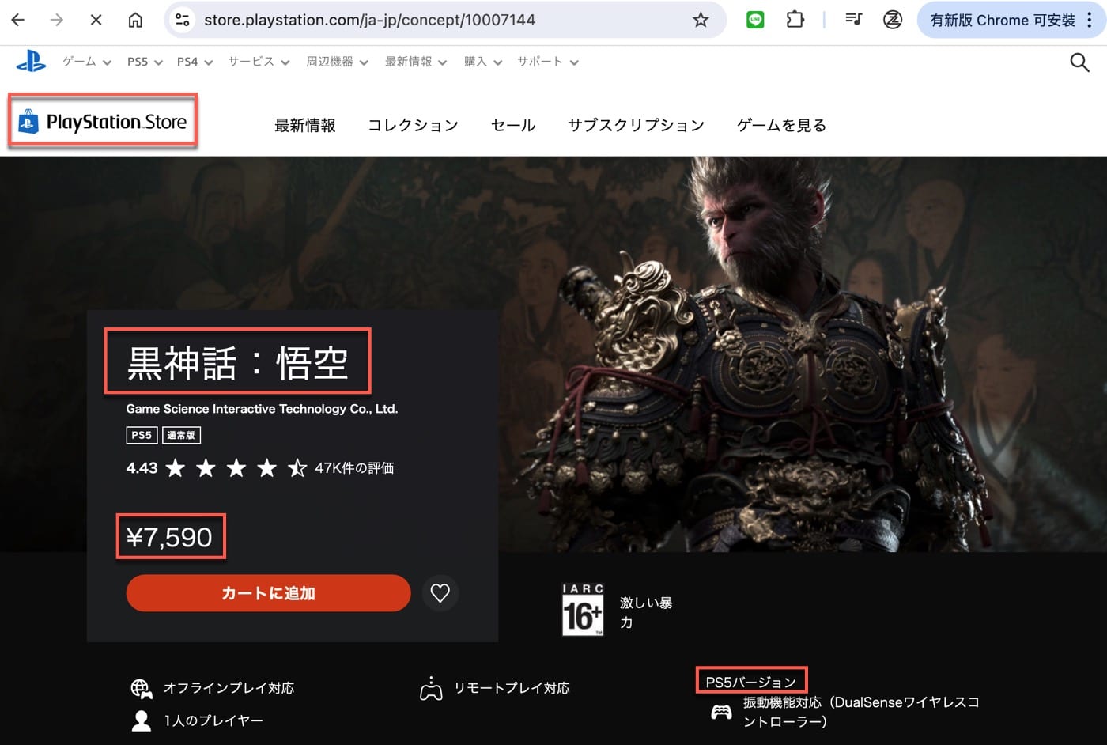The image size is (1107, 745).
Task: Click the five-star rating display
Action: pyautogui.click(x=236, y=468)
